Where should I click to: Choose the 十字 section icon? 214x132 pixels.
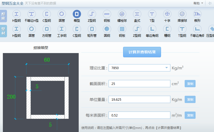click(x=167, y=14)
